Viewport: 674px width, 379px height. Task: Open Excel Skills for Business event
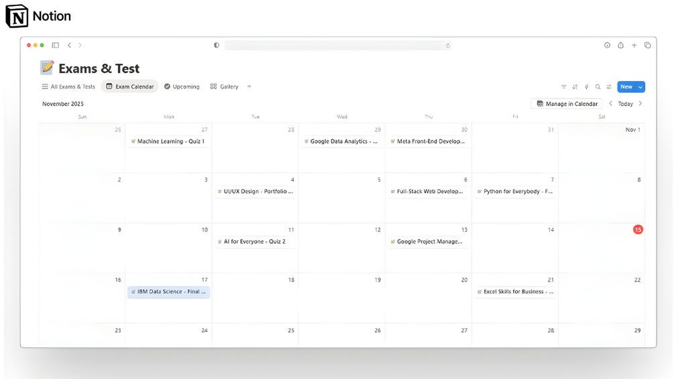[x=515, y=292]
